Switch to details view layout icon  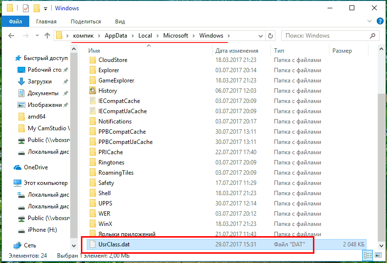pos(368,255)
